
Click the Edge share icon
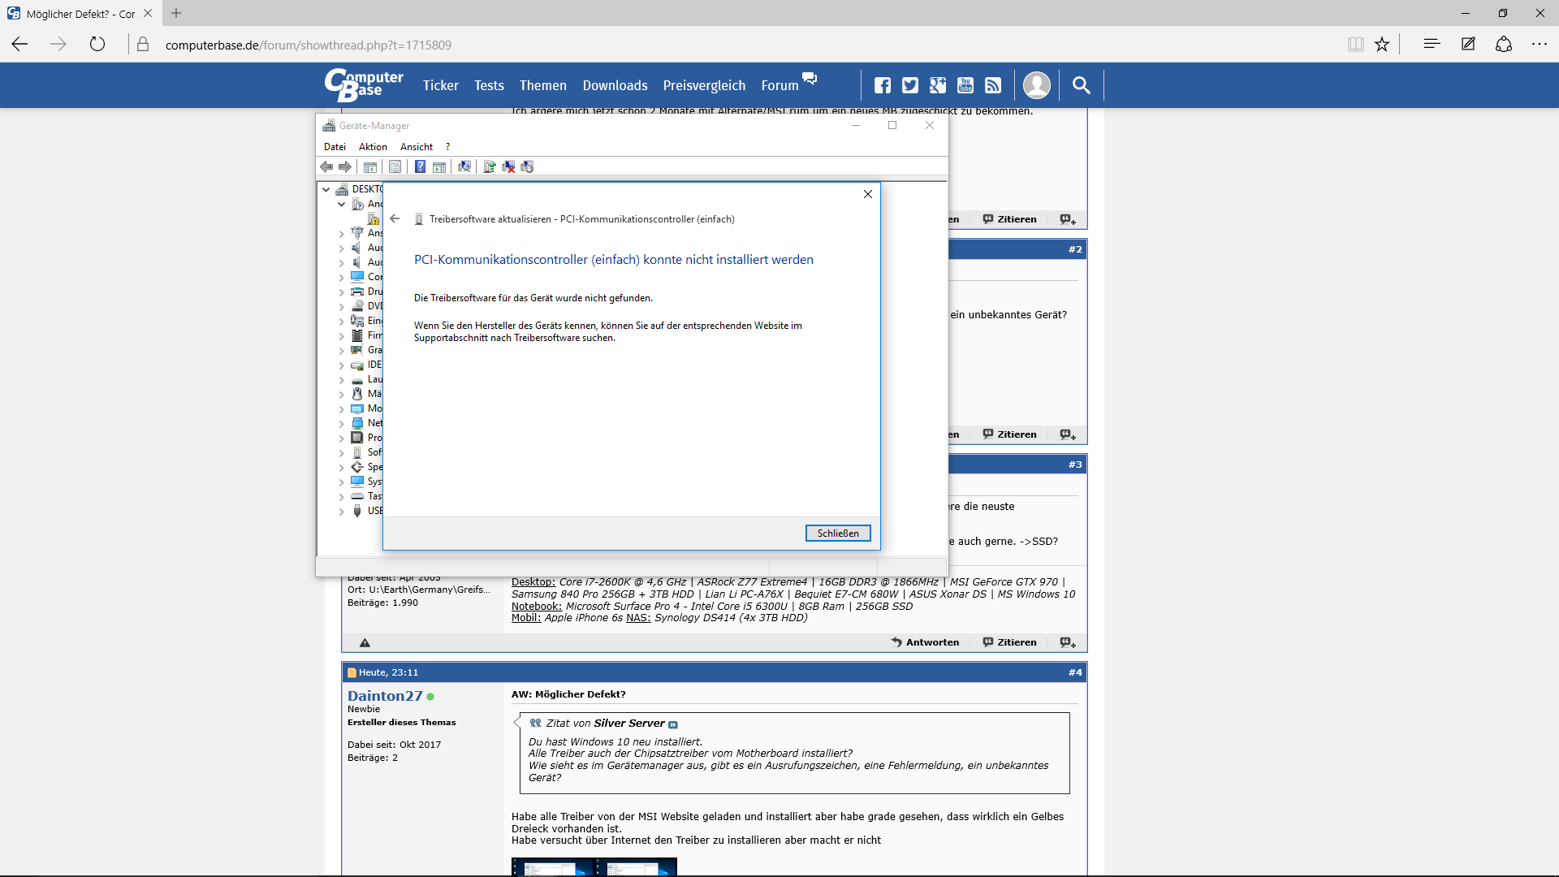(x=1504, y=45)
